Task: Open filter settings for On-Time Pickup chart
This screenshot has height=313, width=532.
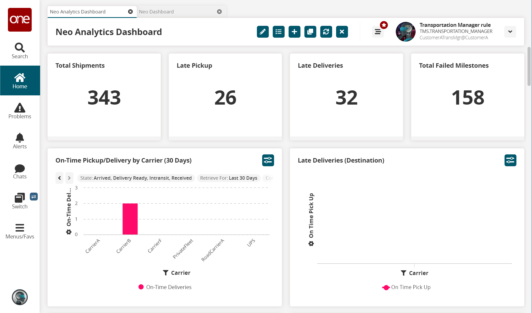Action: tap(268, 160)
